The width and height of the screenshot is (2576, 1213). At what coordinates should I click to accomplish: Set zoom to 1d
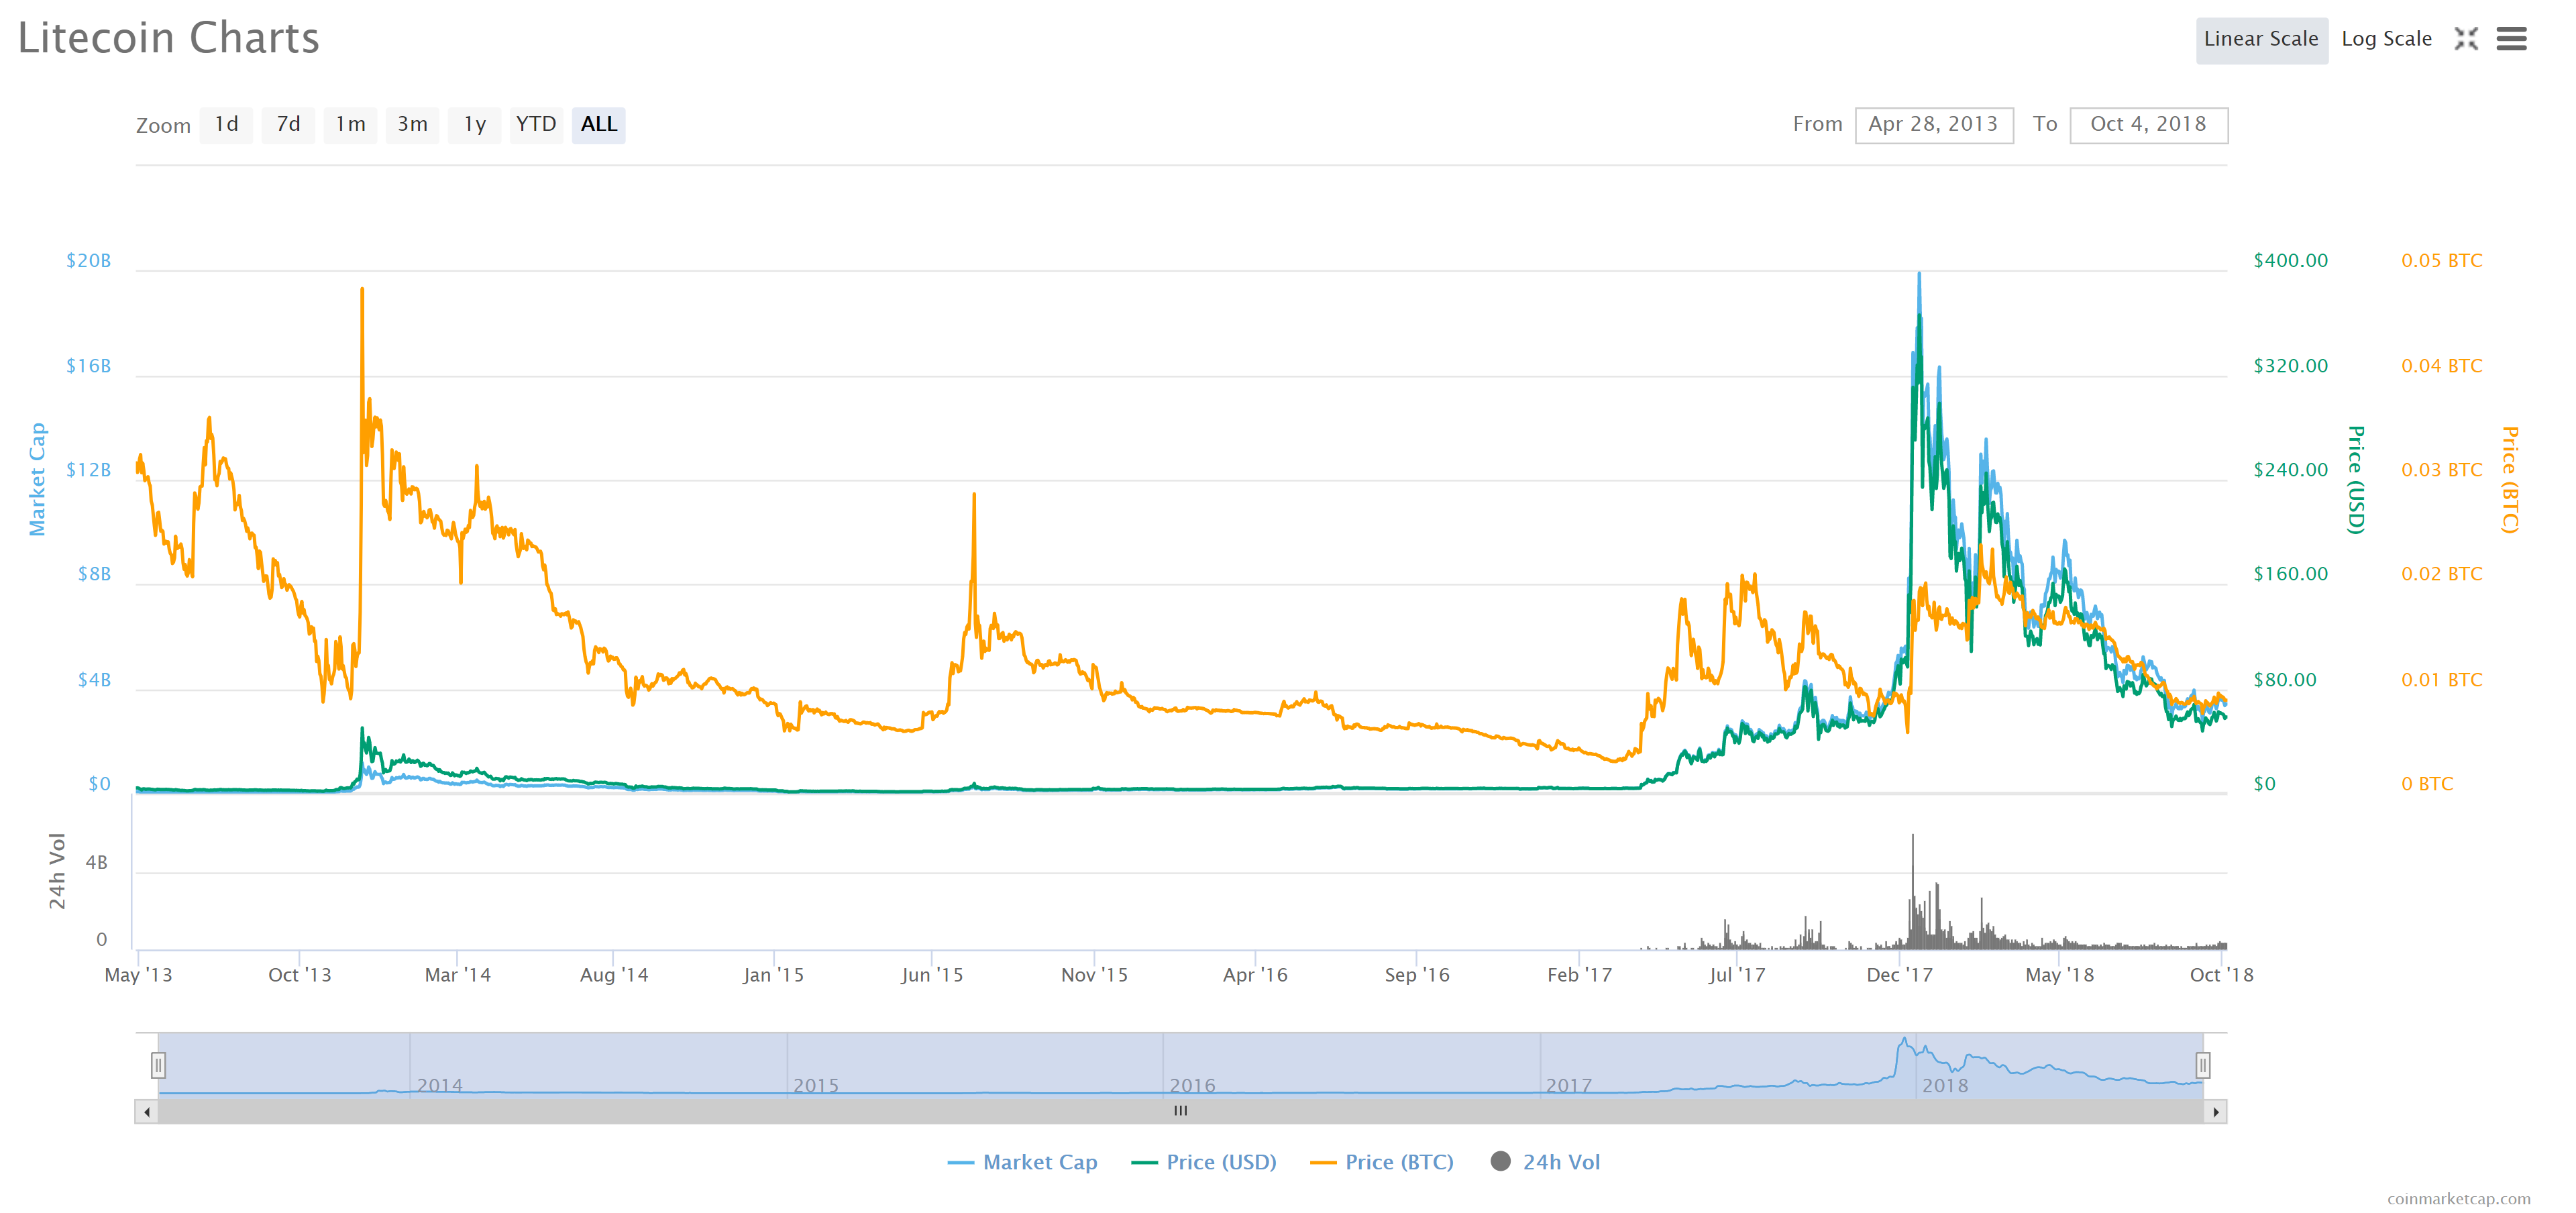coord(226,125)
